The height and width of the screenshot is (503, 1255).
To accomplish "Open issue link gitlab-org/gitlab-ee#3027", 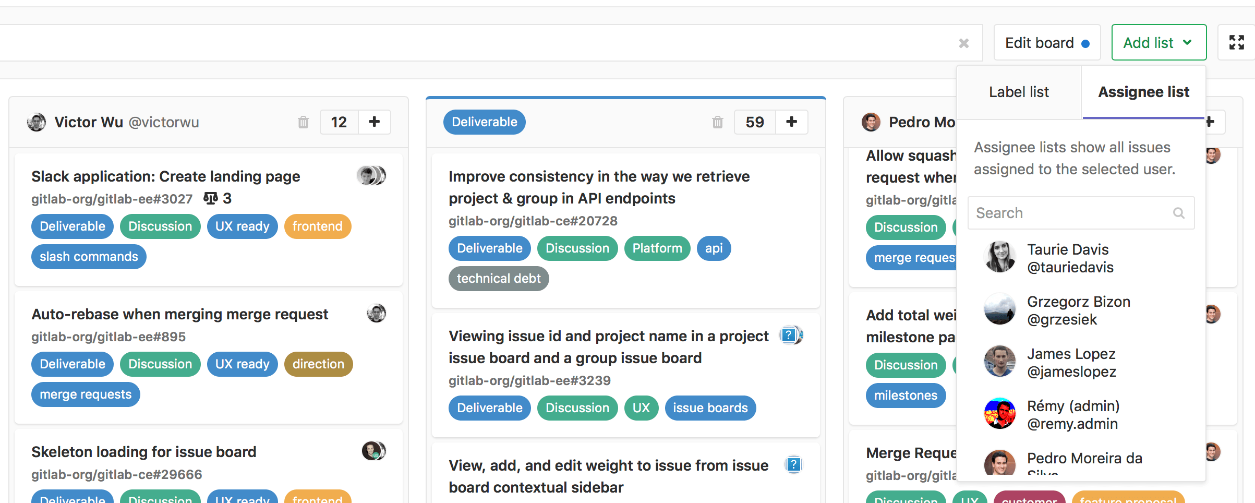I will pyautogui.click(x=112, y=198).
